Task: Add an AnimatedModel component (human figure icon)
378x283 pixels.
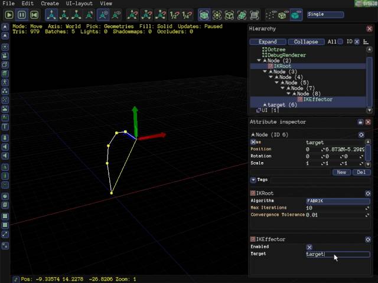Action: (5, 83)
